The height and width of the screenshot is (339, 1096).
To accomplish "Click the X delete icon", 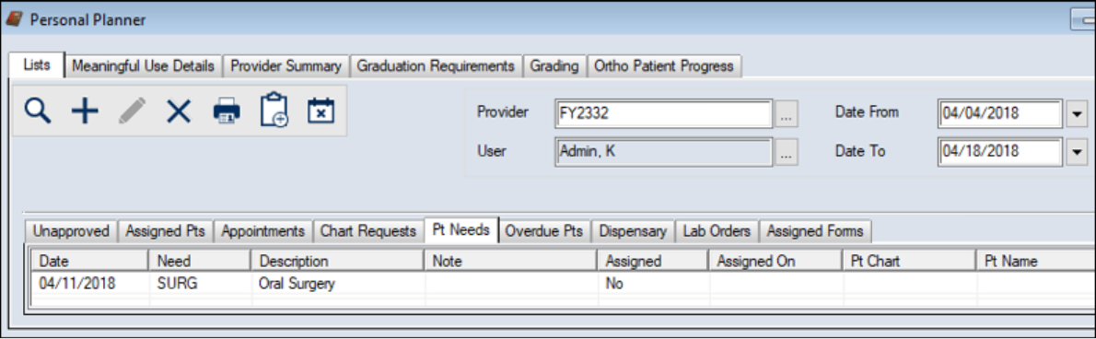I will (x=179, y=111).
